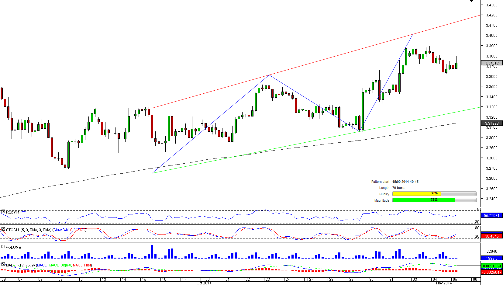Click the Length value 79 bars
The width and height of the screenshot is (503, 285).
pyautogui.click(x=398, y=188)
